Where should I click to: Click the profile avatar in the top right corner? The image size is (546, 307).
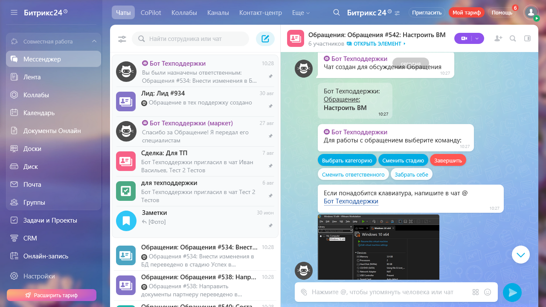click(531, 12)
